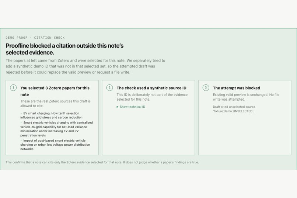Click the step 3 circle badge
297x198 pixels.
click(x=206, y=88)
